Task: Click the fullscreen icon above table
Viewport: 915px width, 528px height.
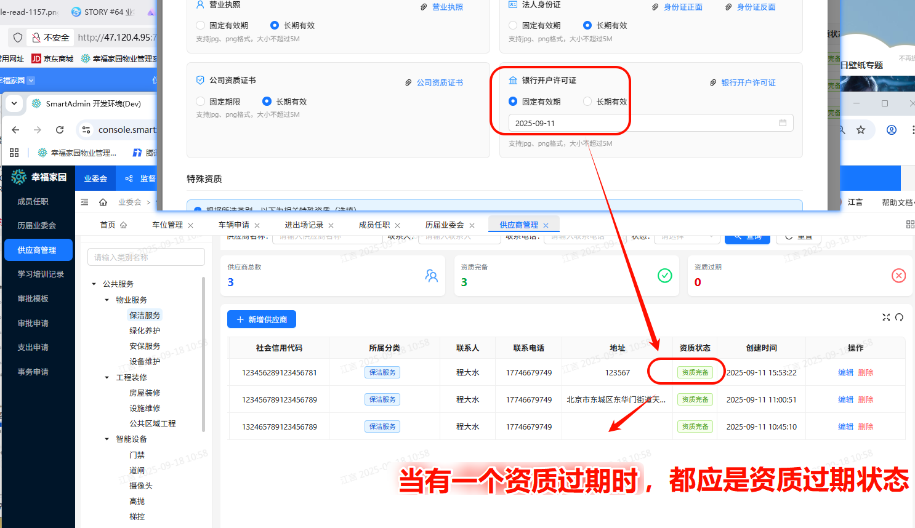Action: tap(886, 318)
